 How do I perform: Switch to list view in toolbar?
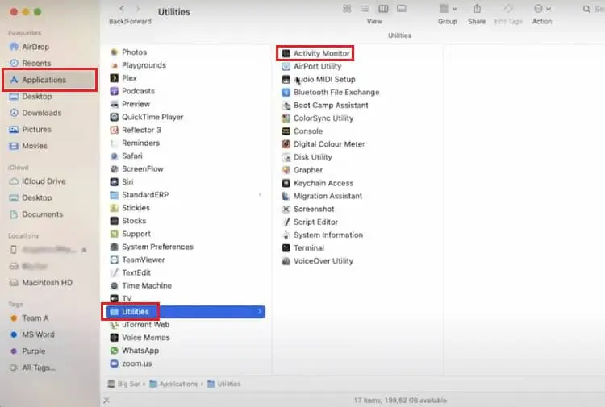pos(365,9)
